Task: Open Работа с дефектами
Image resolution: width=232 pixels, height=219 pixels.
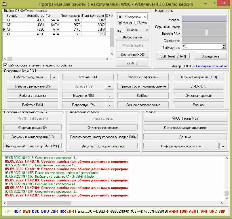Action: coord(143,77)
